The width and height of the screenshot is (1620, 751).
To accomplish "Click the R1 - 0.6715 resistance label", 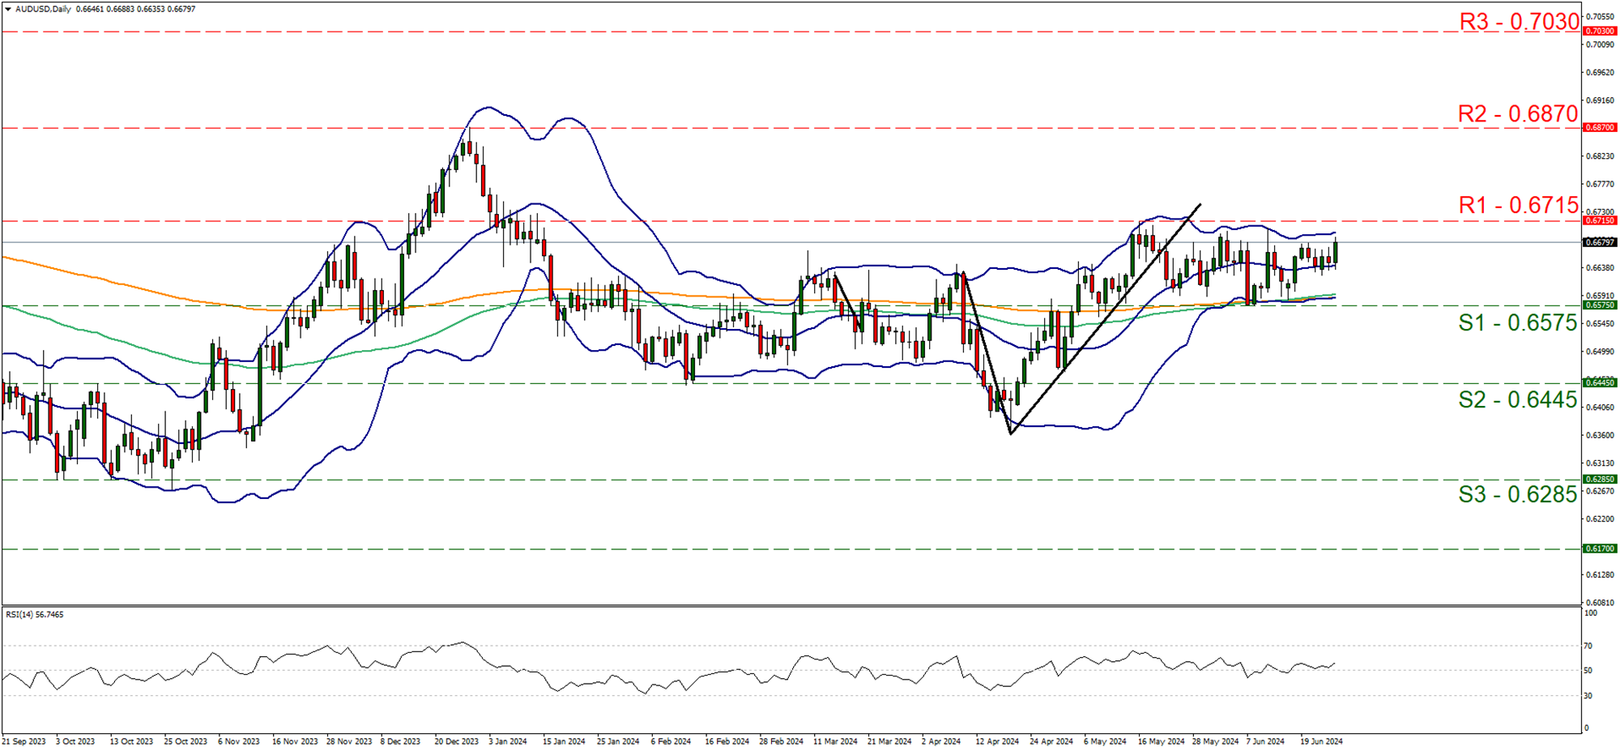I will 1518,206.
